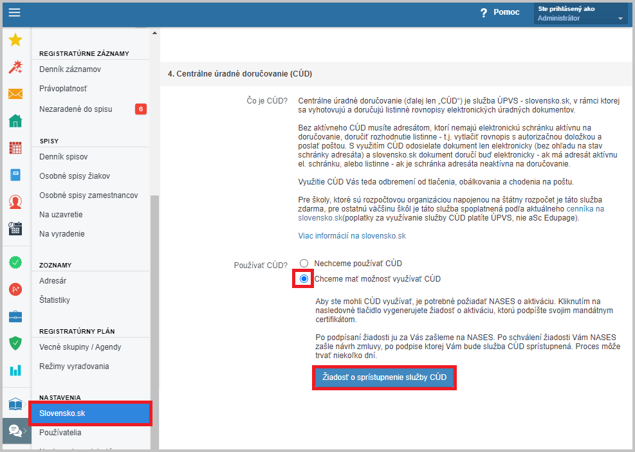The image size is (635, 452).
Task: Open the red timetable grid icon
Action: [15, 148]
